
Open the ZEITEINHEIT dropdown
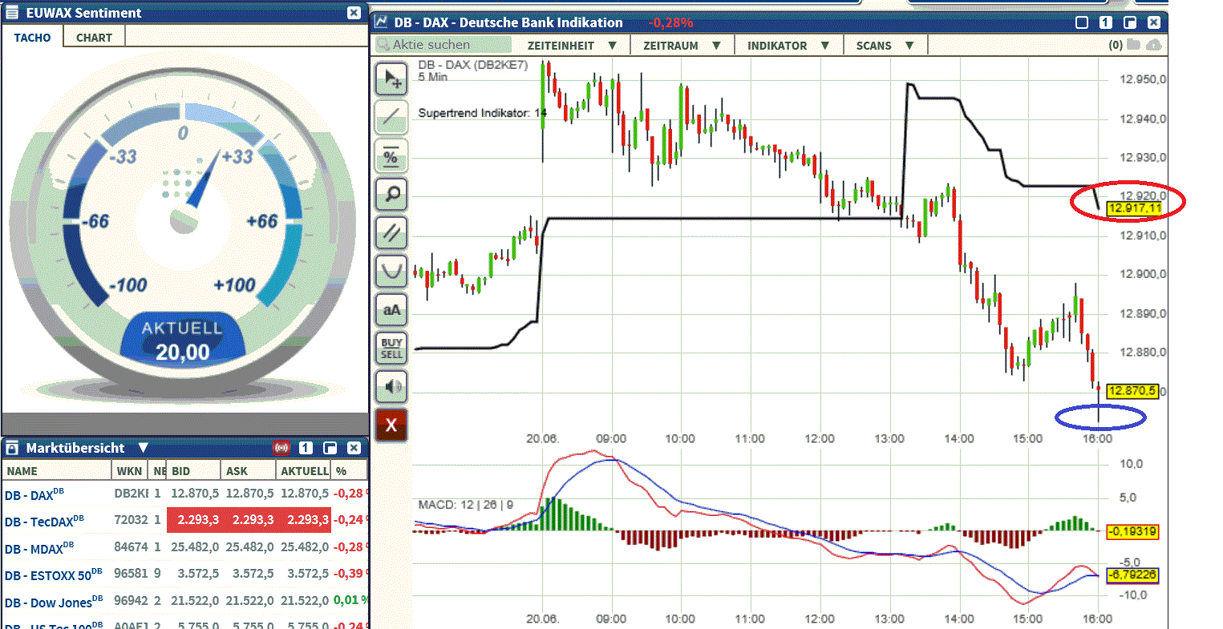572,46
